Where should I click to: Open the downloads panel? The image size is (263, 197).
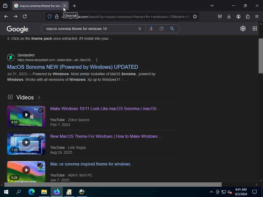(229, 16)
